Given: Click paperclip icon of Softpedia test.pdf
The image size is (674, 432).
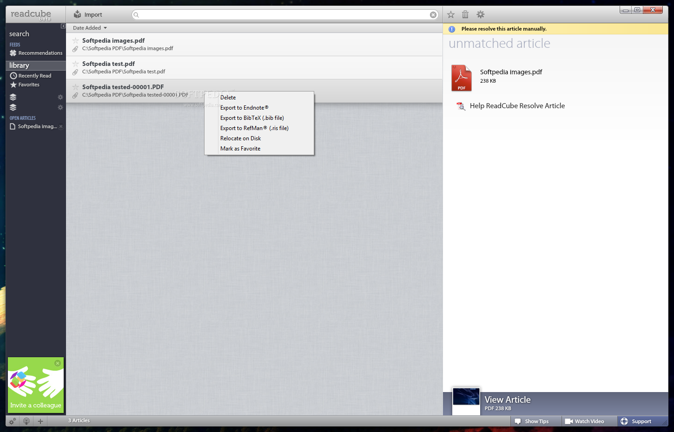Looking at the screenshot, I should (x=75, y=72).
